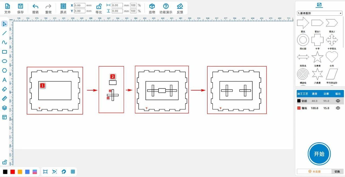Screen dimensions: 345x177
Task: Toggle visibility of 切割 layer
Action: pos(338,101)
